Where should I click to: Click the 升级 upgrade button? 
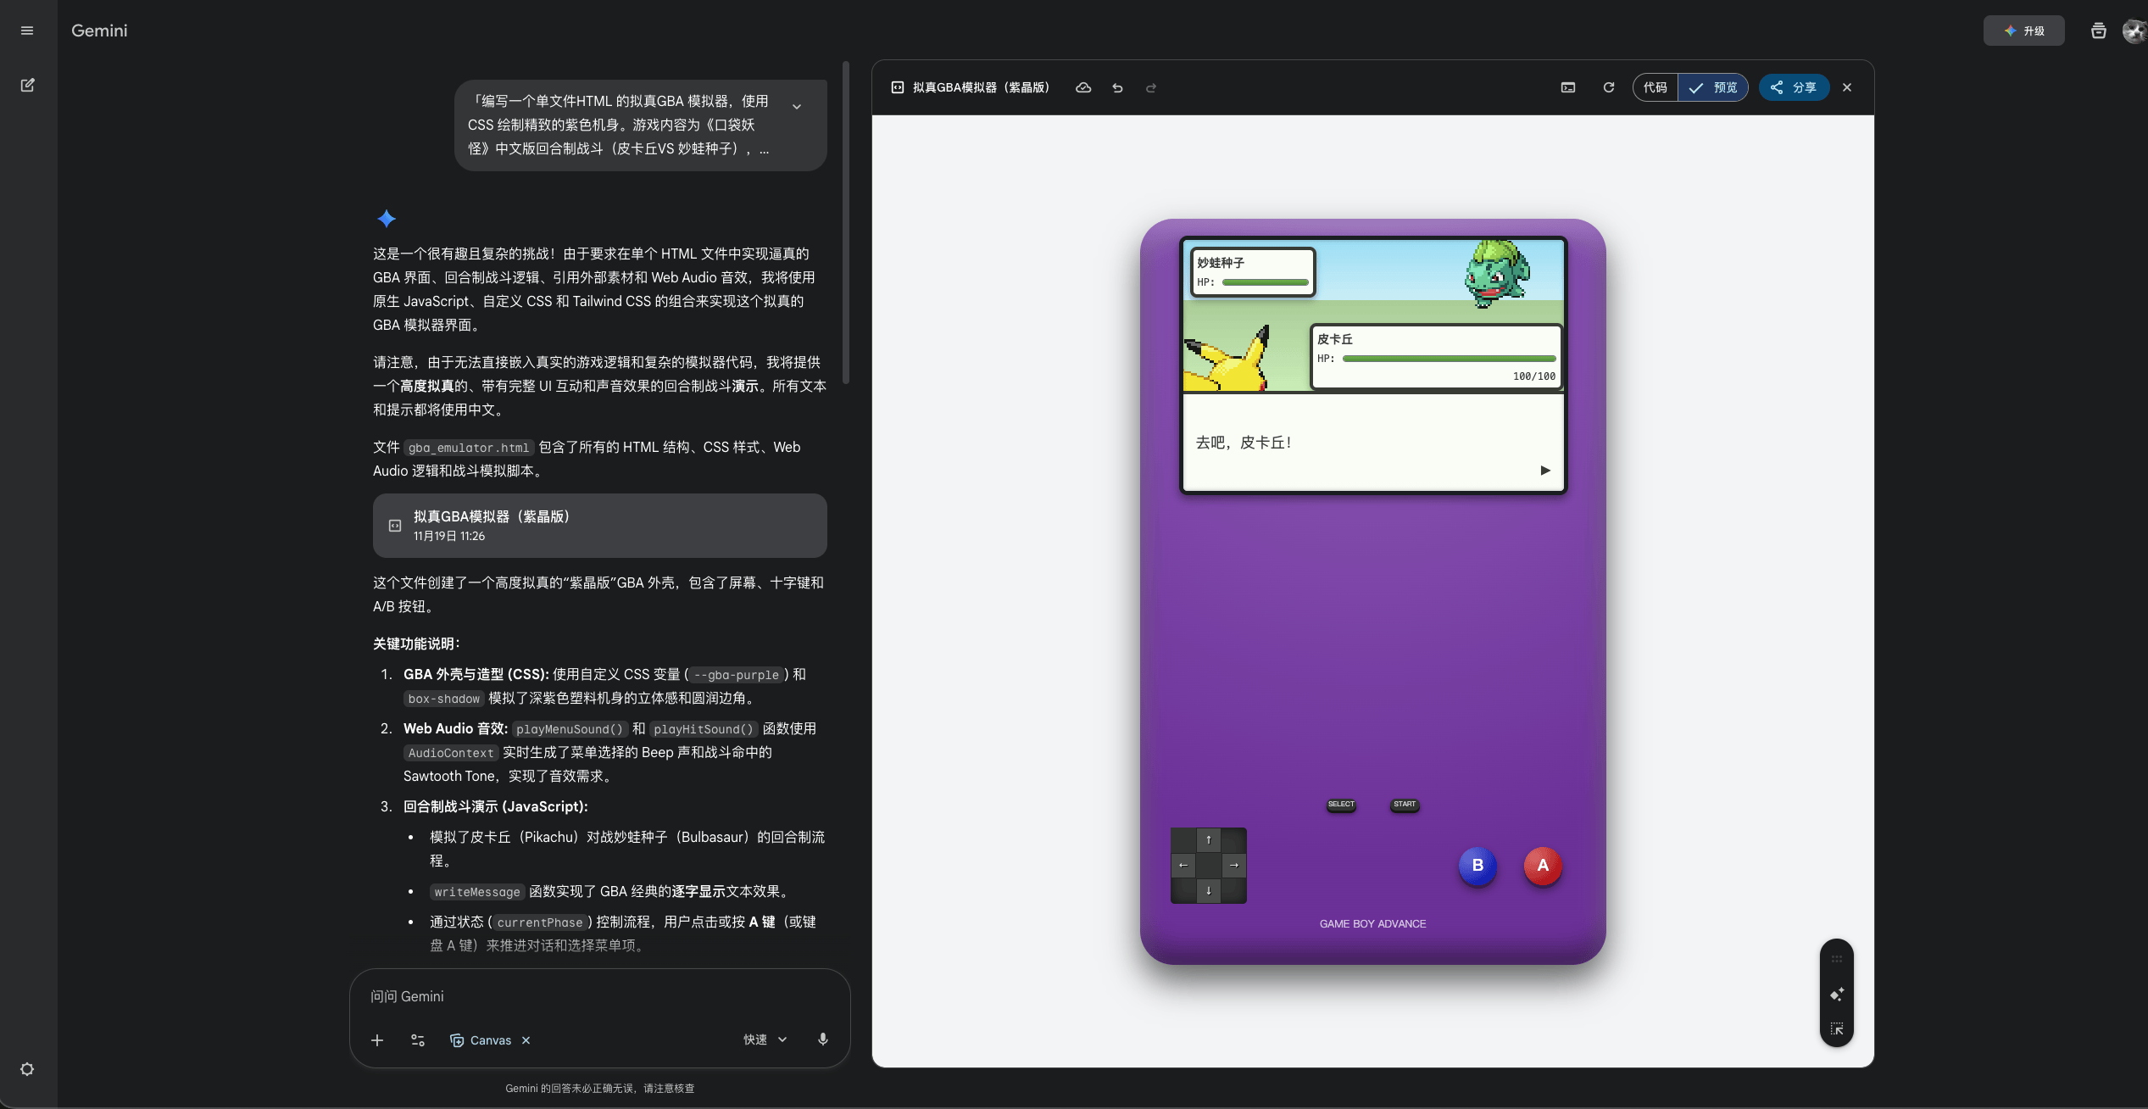click(x=2023, y=31)
